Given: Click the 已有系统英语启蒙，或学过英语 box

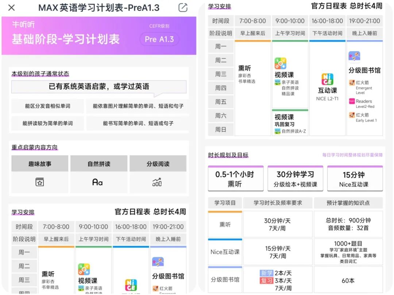Looking at the screenshot, I should (x=99, y=87).
